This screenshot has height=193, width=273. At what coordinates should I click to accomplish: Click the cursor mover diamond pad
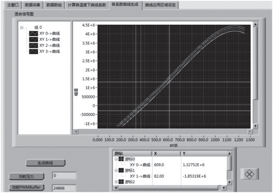[250, 175]
